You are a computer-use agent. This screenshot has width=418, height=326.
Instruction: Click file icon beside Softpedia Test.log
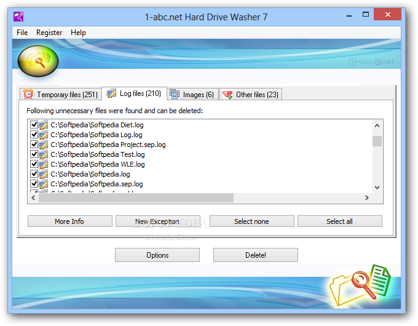pyautogui.click(x=43, y=155)
